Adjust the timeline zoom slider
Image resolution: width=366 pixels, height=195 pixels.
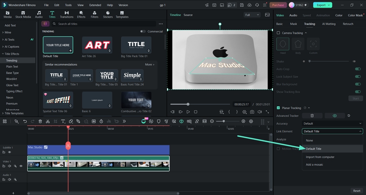(x=228, y=121)
